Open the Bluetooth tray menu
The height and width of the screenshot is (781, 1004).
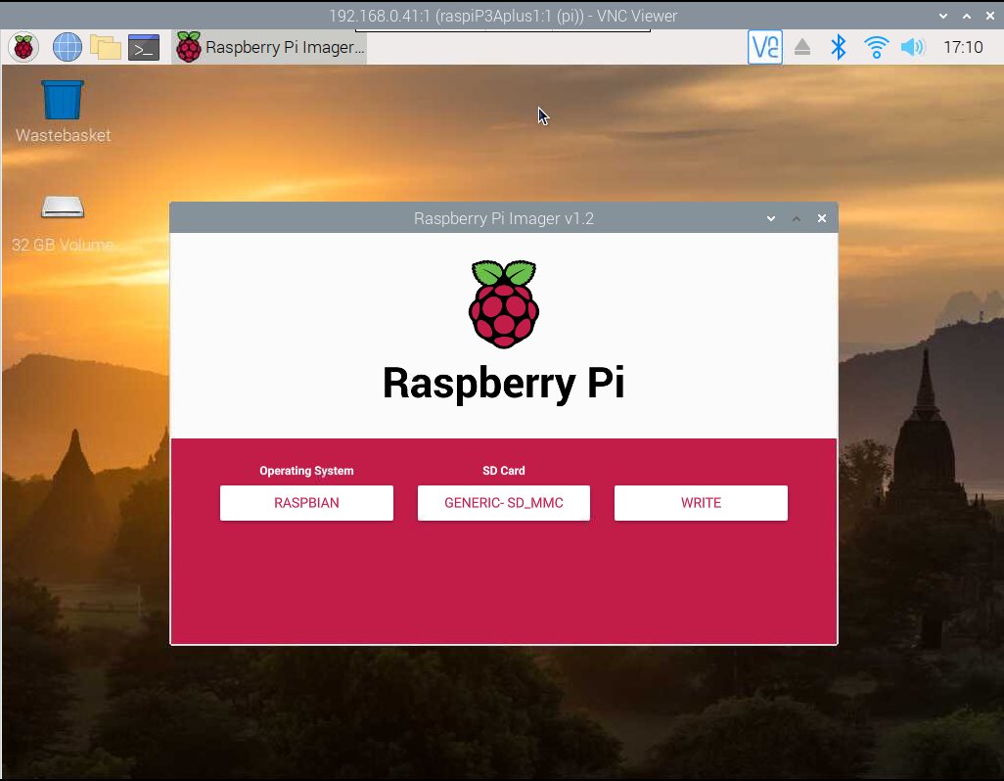coord(838,47)
